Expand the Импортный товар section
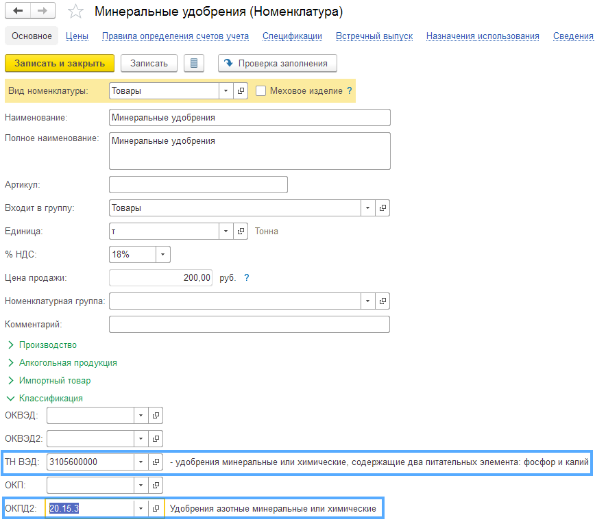 click(x=55, y=381)
